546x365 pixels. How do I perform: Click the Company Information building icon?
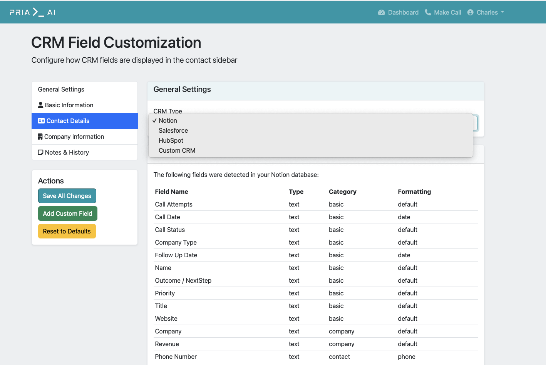tap(40, 137)
